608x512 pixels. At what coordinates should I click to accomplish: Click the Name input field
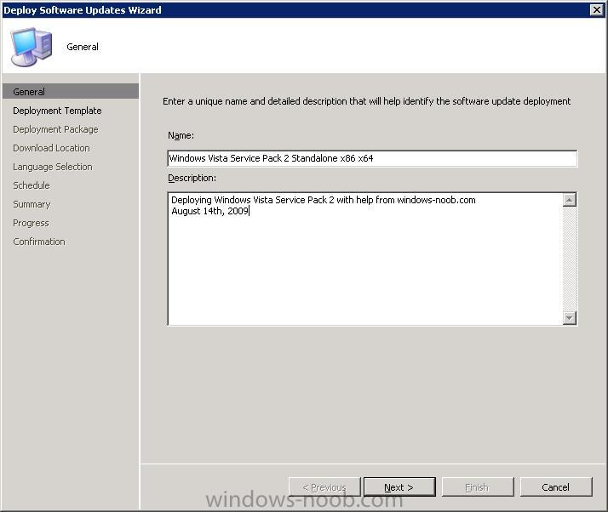click(x=372, y=158)
